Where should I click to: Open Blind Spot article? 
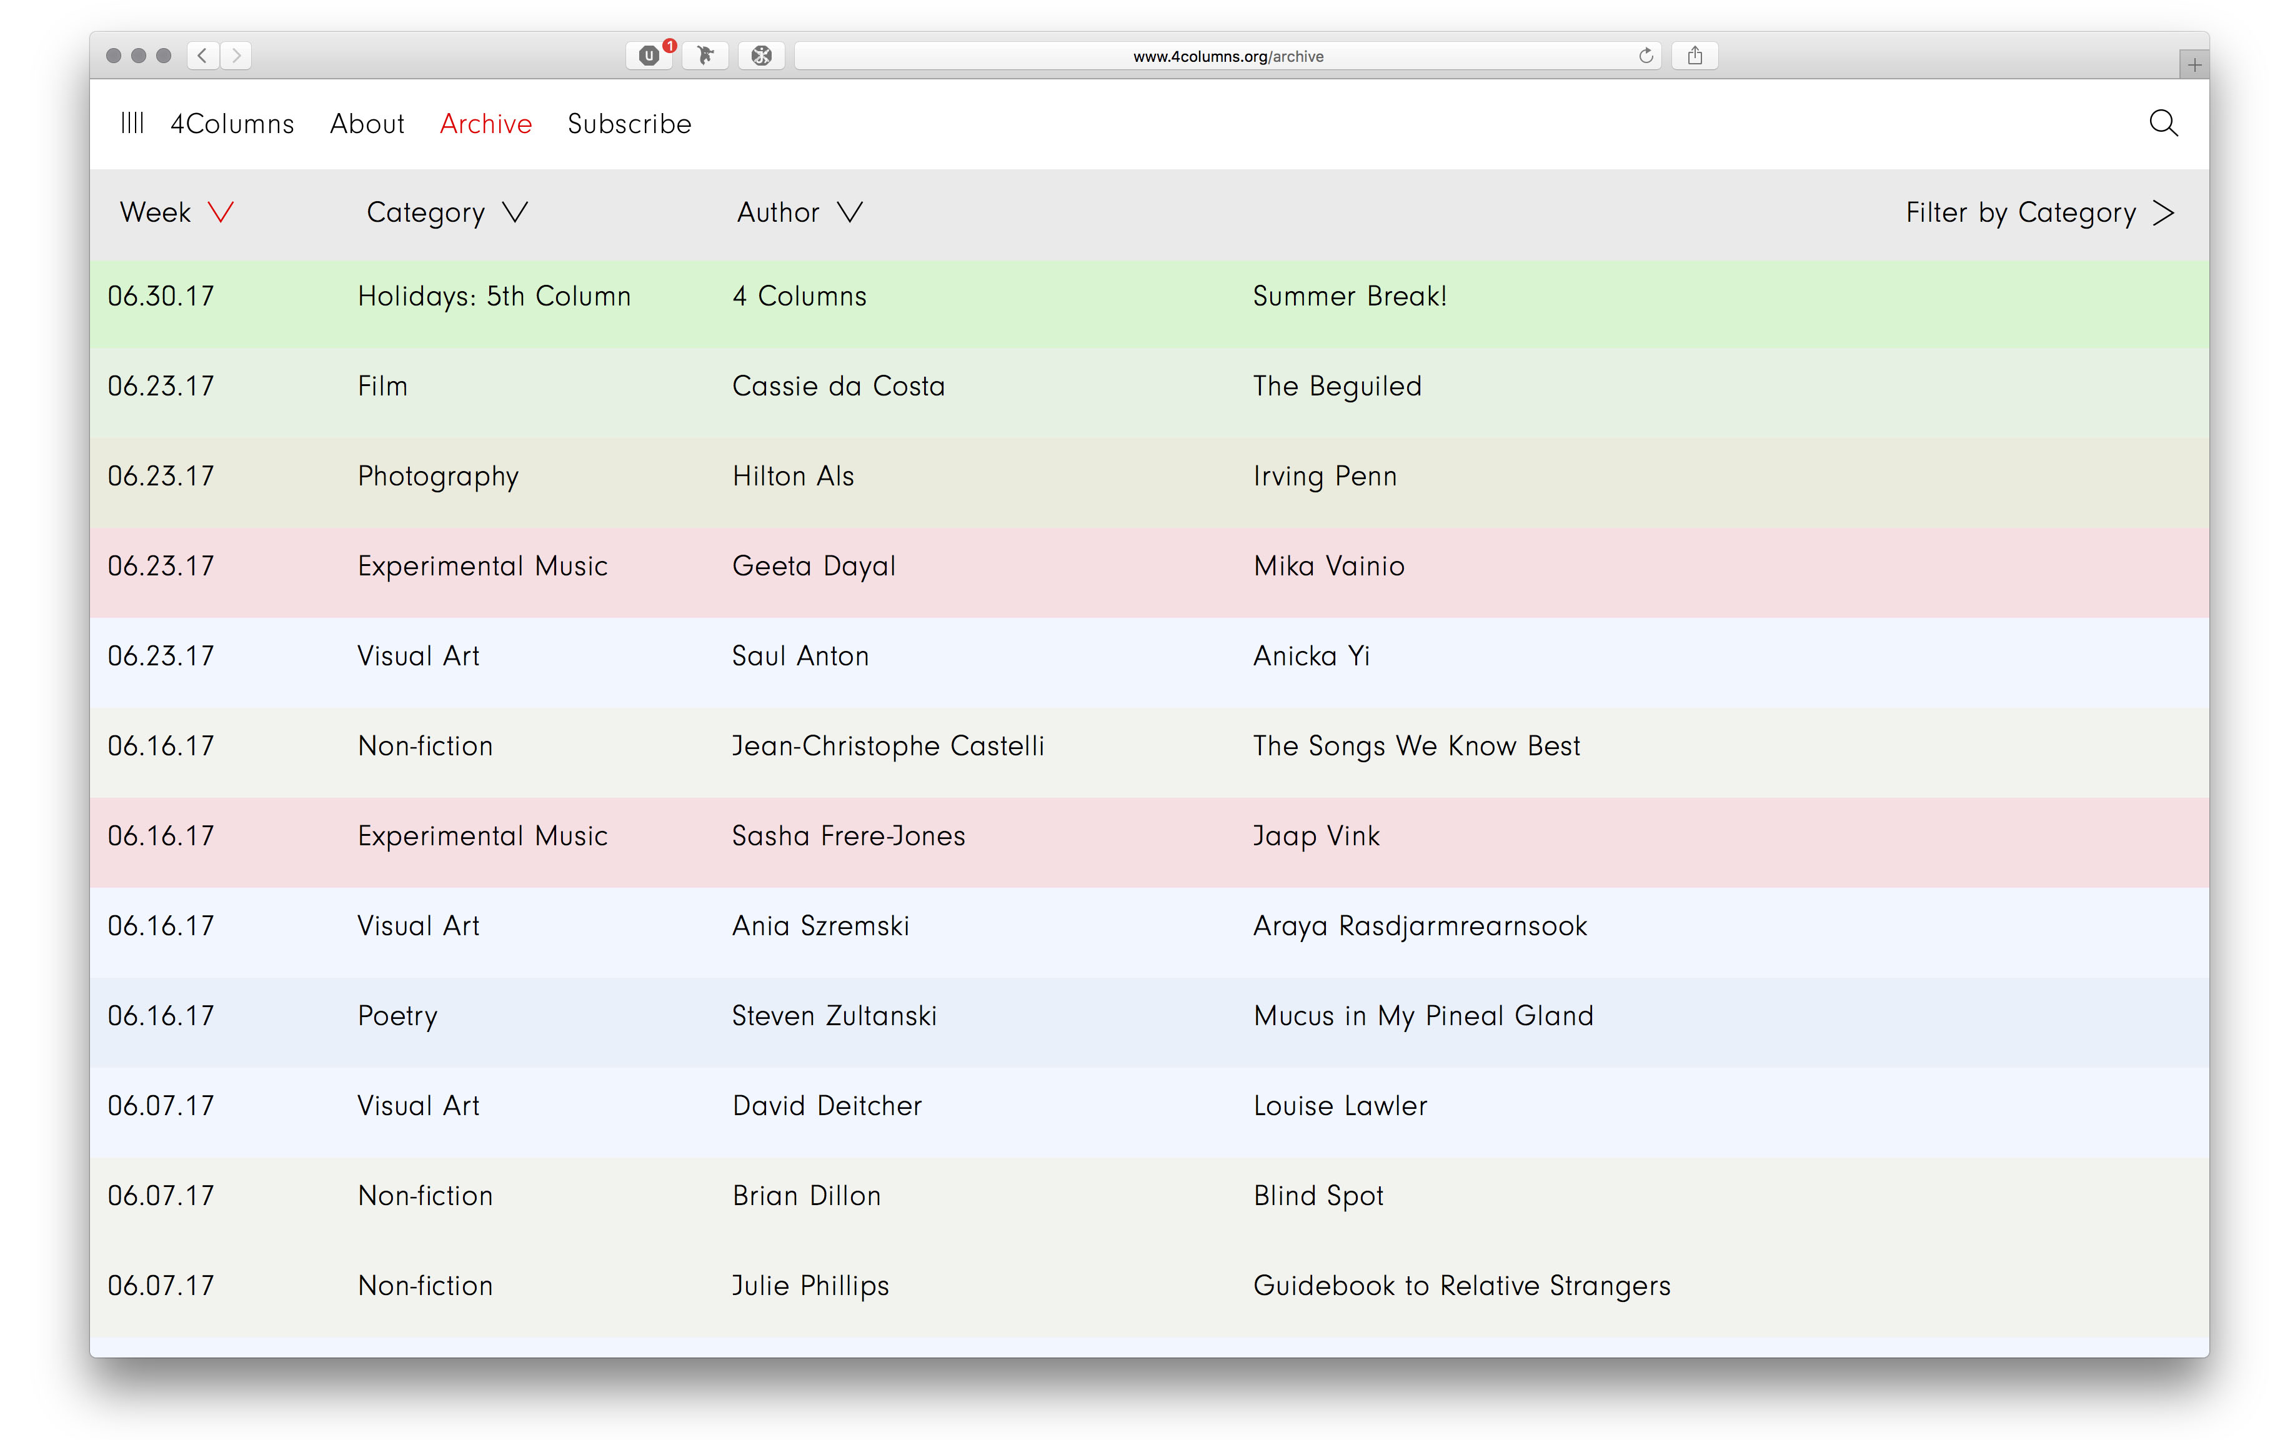tap(1318, 1196)
